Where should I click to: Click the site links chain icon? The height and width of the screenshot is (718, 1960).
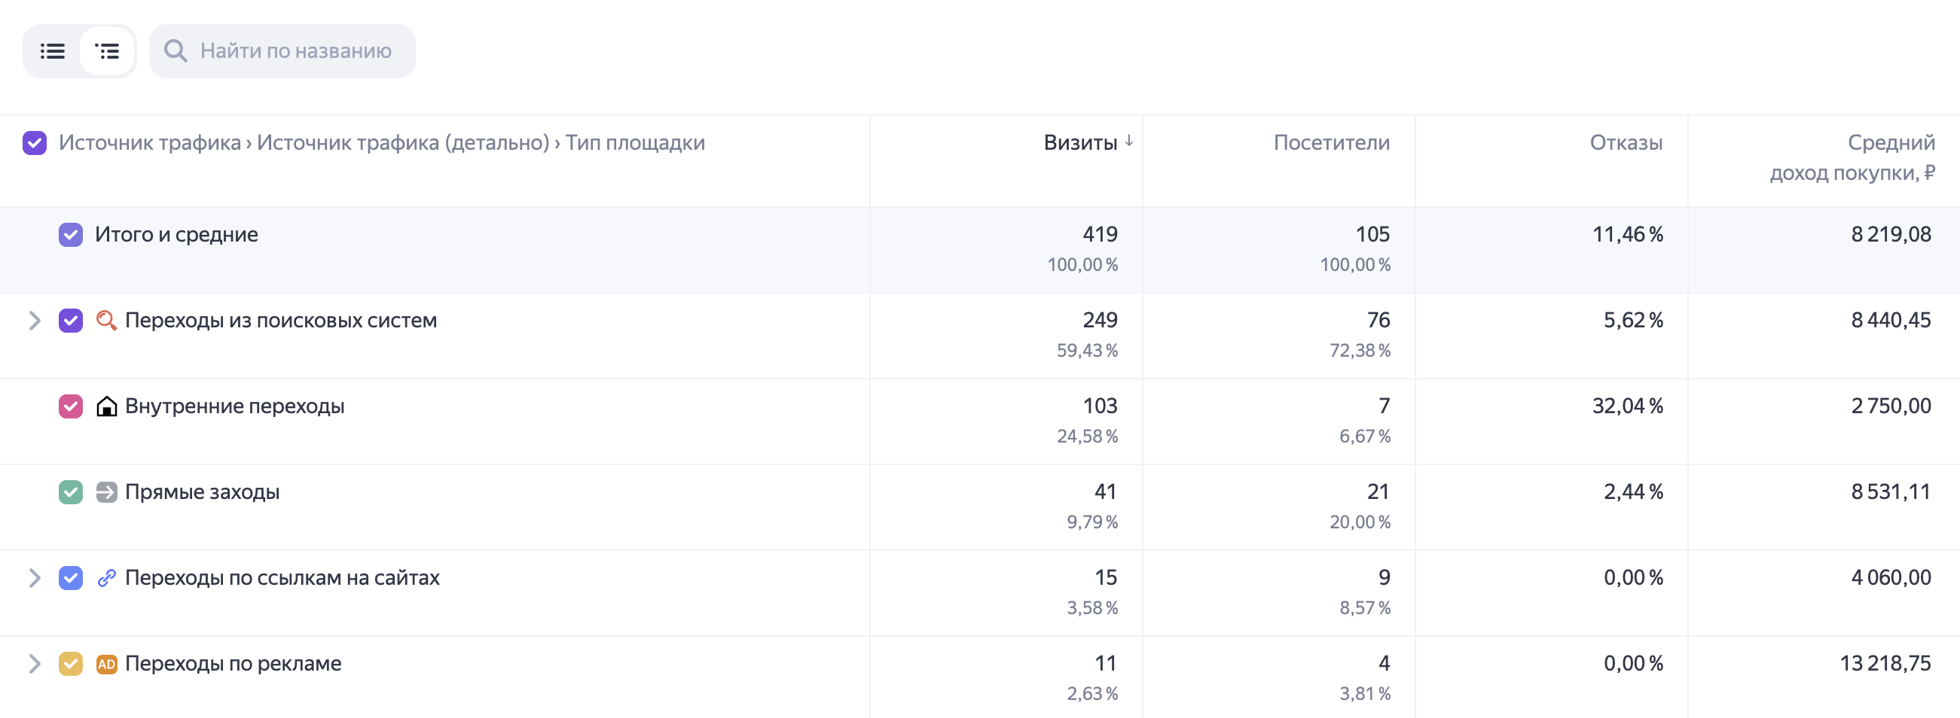[106, 578]
